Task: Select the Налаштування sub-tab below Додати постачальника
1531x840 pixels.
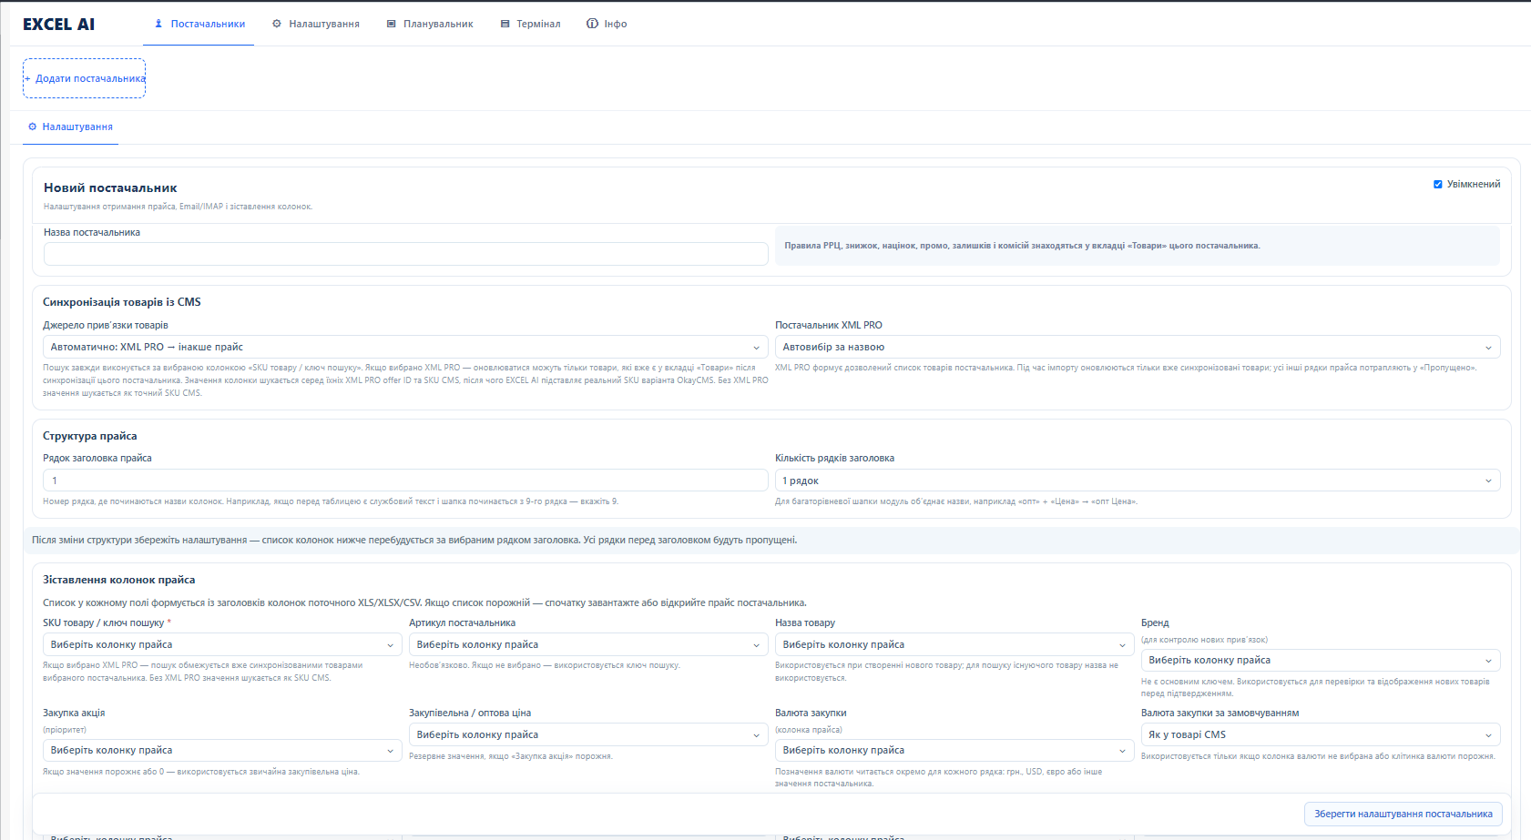Action: [x=70, y=127]
